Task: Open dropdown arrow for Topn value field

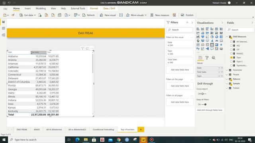Action: [219, 76]
